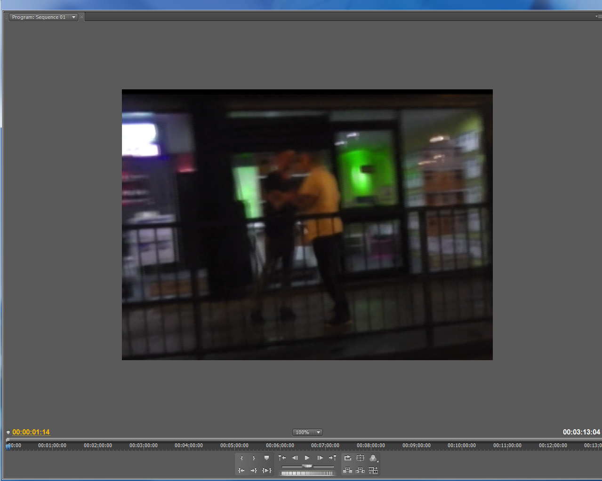The image size is (602, 481).
Task: Click the ruler at 00:05:00:00
Action: tap(234, 446)
